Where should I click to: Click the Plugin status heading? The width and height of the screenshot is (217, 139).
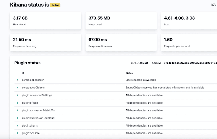pyautogui.click(x=27, y=63)
